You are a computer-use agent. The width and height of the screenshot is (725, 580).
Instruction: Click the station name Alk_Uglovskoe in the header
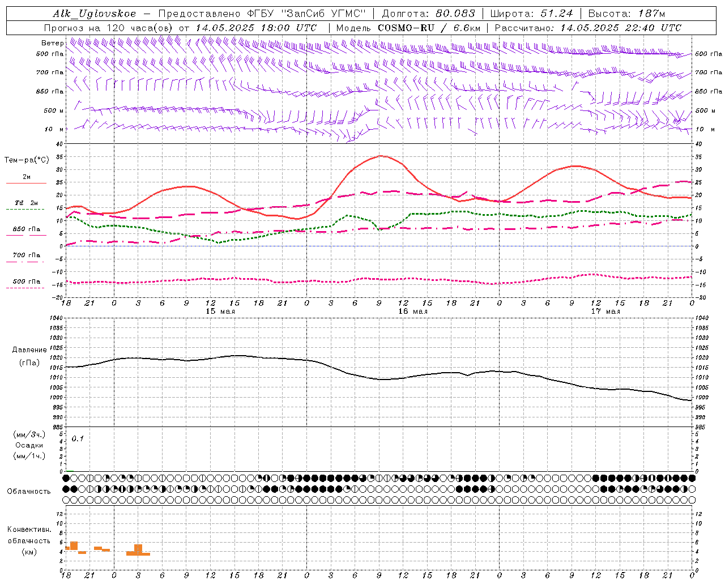point(94,14)
